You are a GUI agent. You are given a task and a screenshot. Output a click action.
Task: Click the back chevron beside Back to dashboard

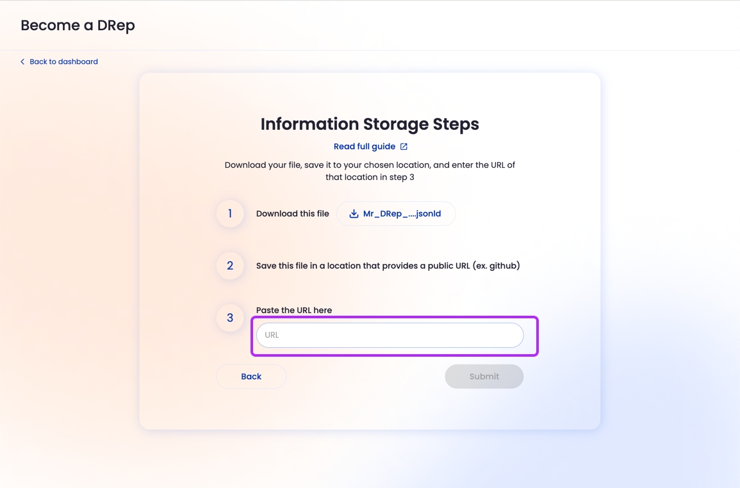pyautogui.click(x=22, y=62)
